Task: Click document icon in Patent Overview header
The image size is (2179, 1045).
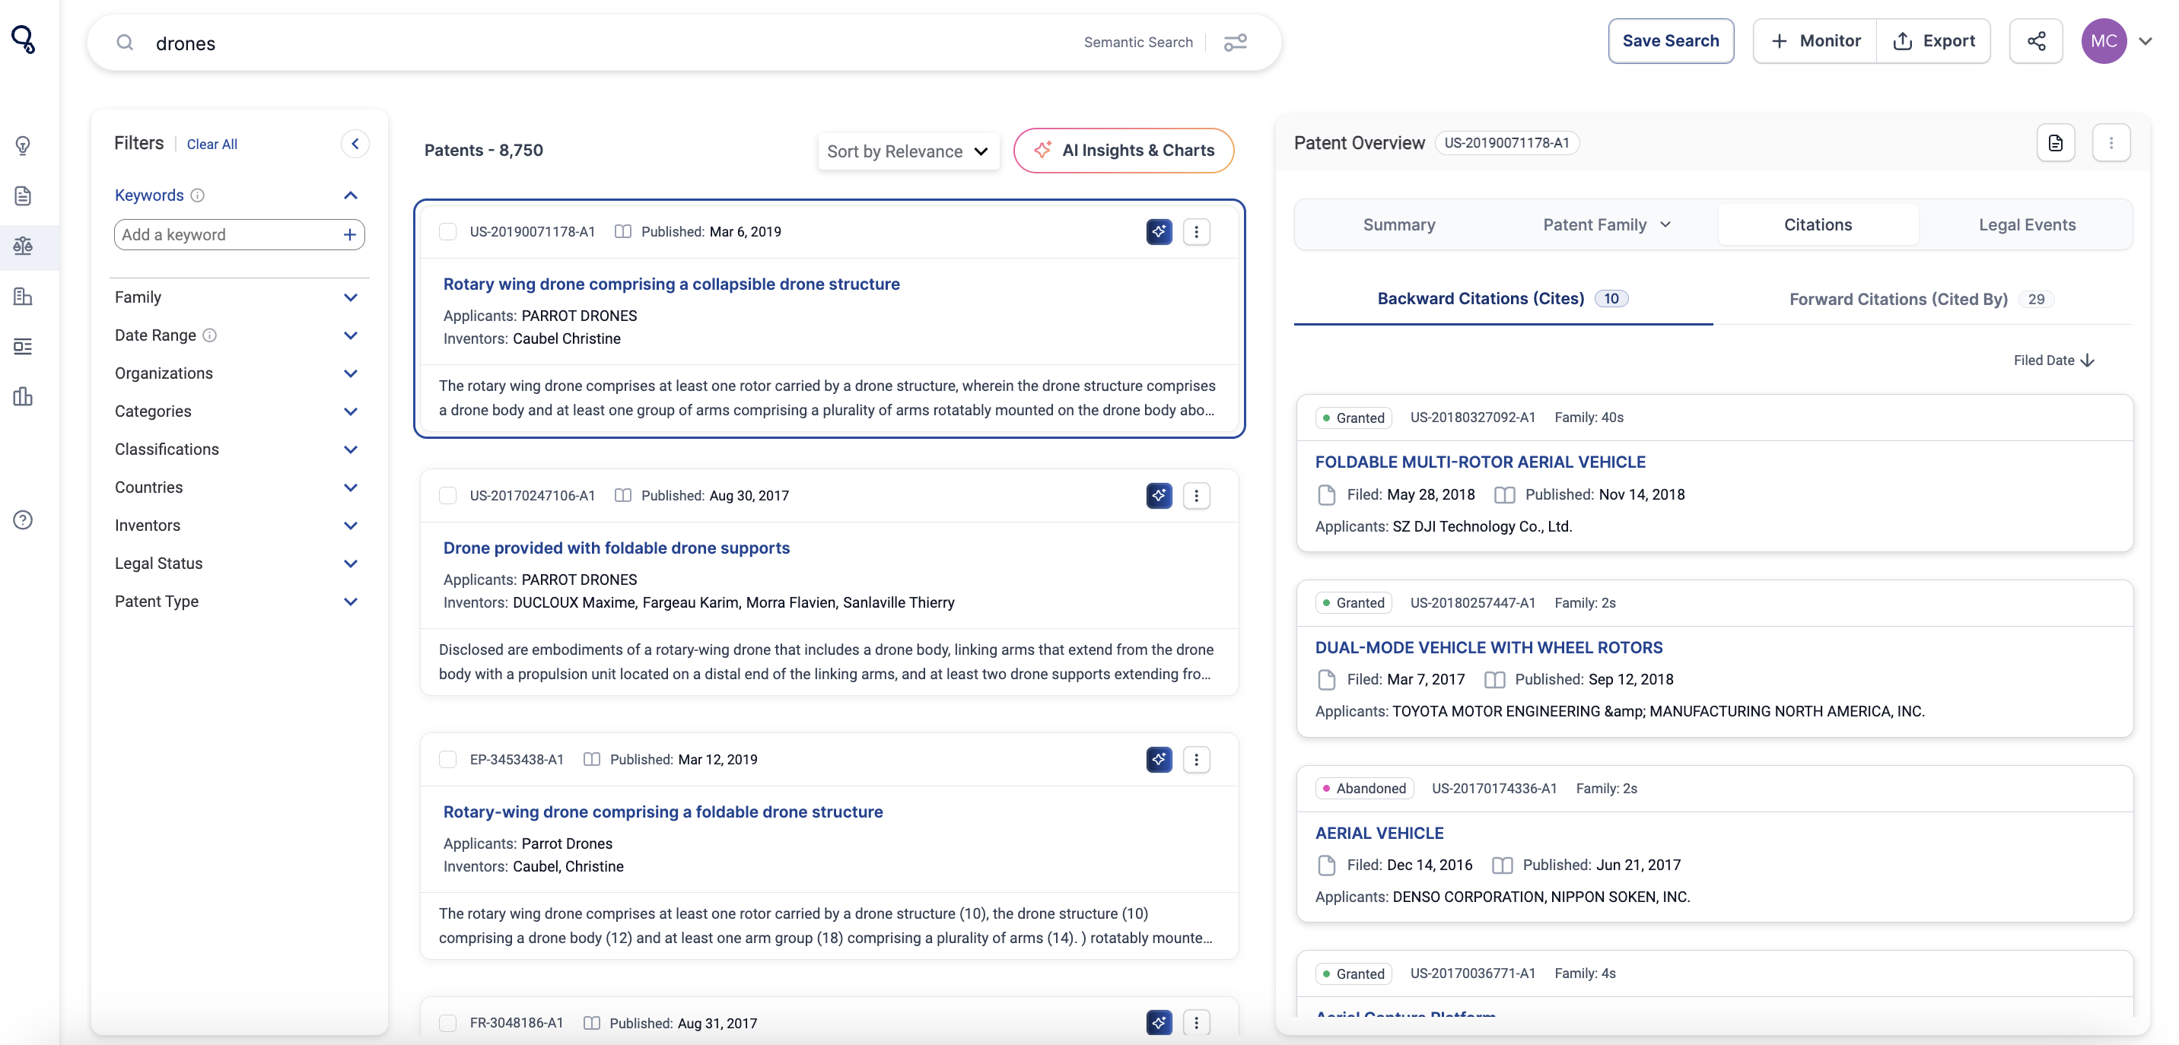Action: (x=2055, y=143)
